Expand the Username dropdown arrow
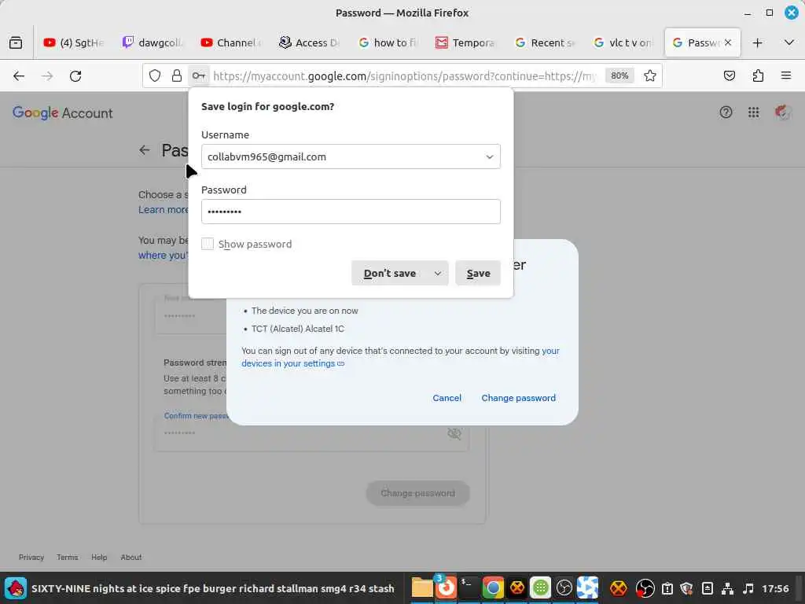The height and width of the screenshot is (604, 805). [489, 157]
